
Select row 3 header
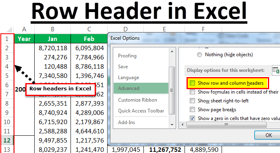[7, 57]
